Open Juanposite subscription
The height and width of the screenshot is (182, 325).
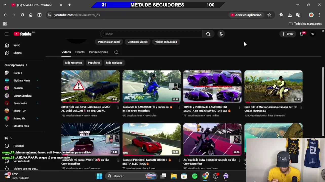tap(20, 103)
